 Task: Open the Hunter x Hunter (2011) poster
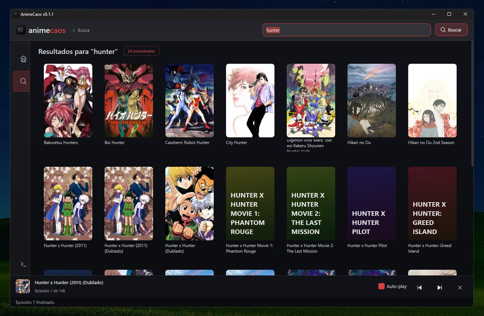pos(68,203)
